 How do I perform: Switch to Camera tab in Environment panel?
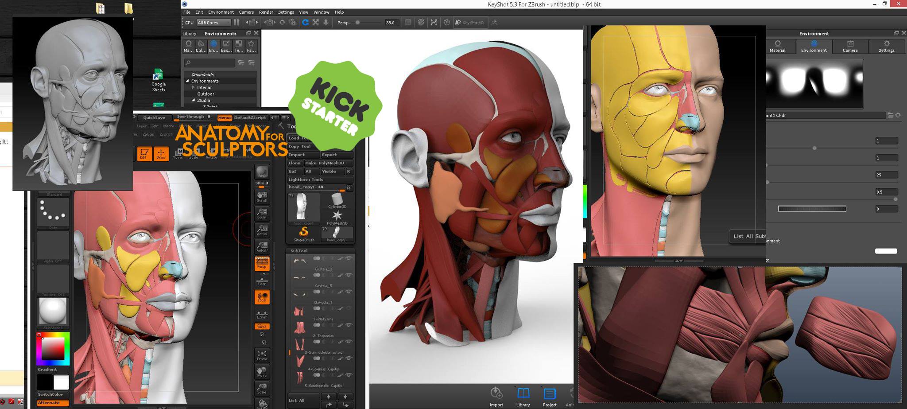click(850, 46)
